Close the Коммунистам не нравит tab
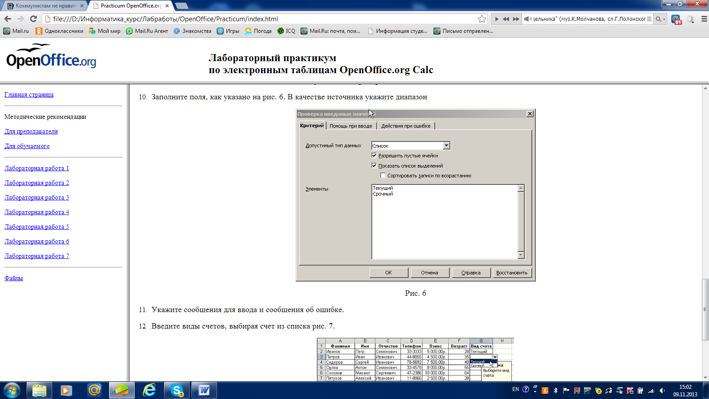This screenshot has width=709, height=399. pyautogui.click(x=82, y=6)
